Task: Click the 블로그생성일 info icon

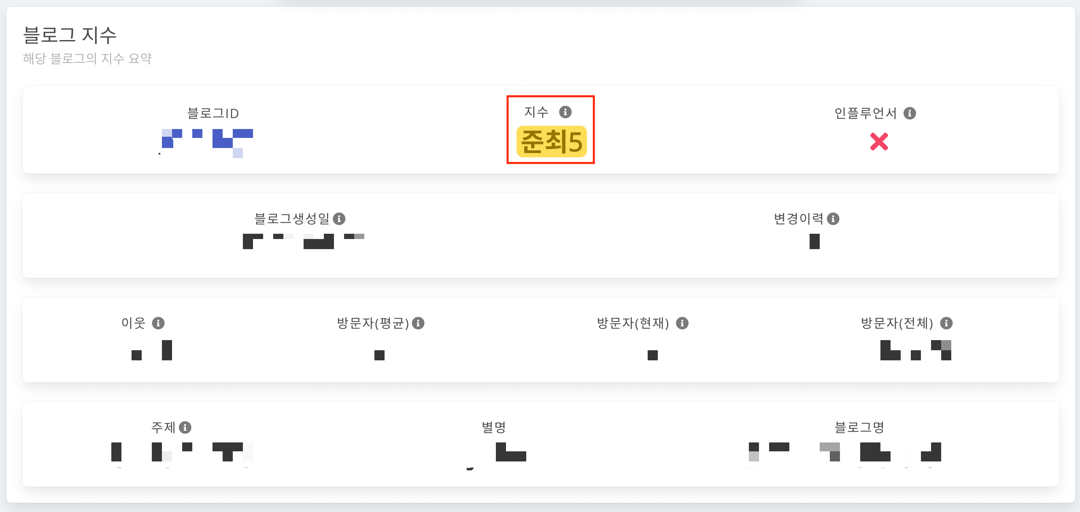Action: pyautogui.click(x=340, y=218)
